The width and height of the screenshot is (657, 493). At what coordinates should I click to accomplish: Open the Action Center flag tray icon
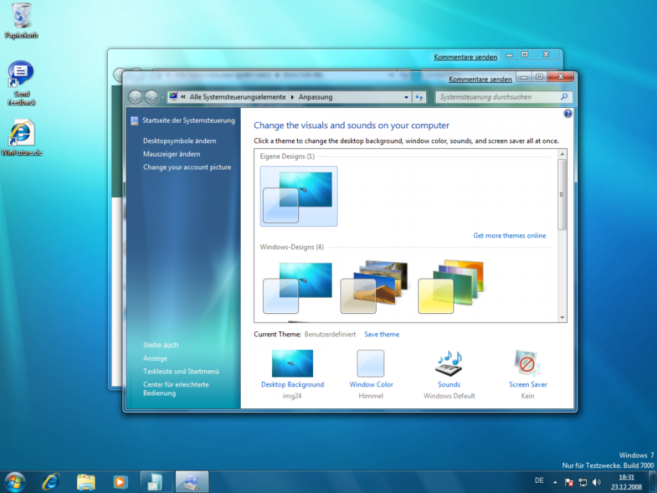point(569,482)
